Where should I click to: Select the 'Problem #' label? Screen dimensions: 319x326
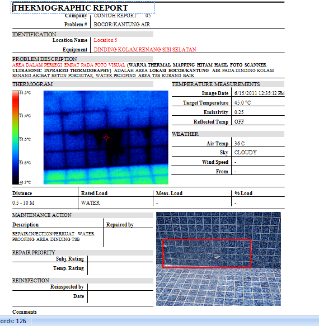pyautogui.click(x=76, y=25)
